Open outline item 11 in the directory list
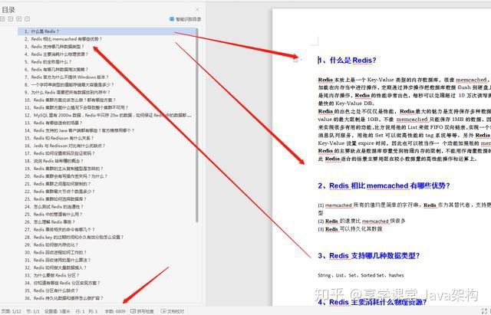The width and height of the screenshot is (491, 315). (77, 107)
